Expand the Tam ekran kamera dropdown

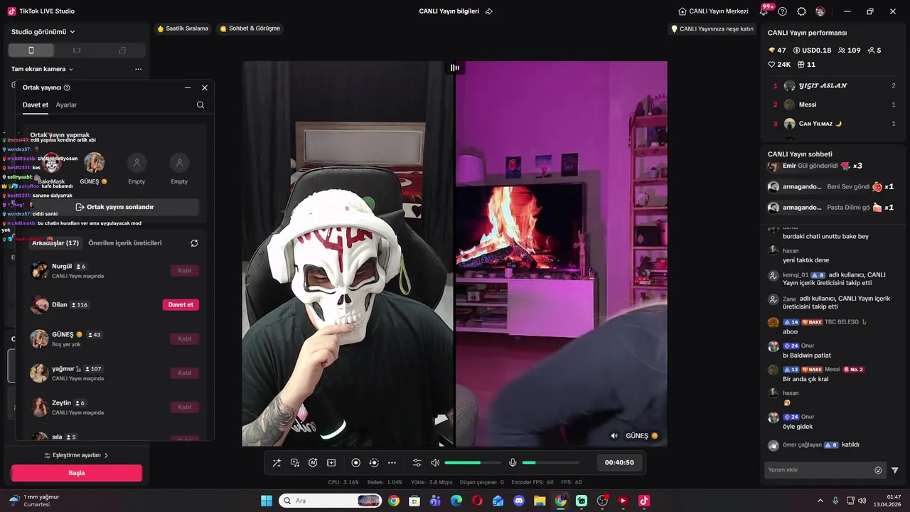pos(43,69)
